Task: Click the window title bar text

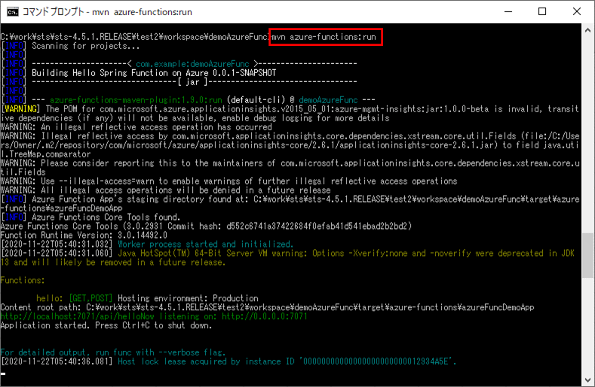Action: 104,11
